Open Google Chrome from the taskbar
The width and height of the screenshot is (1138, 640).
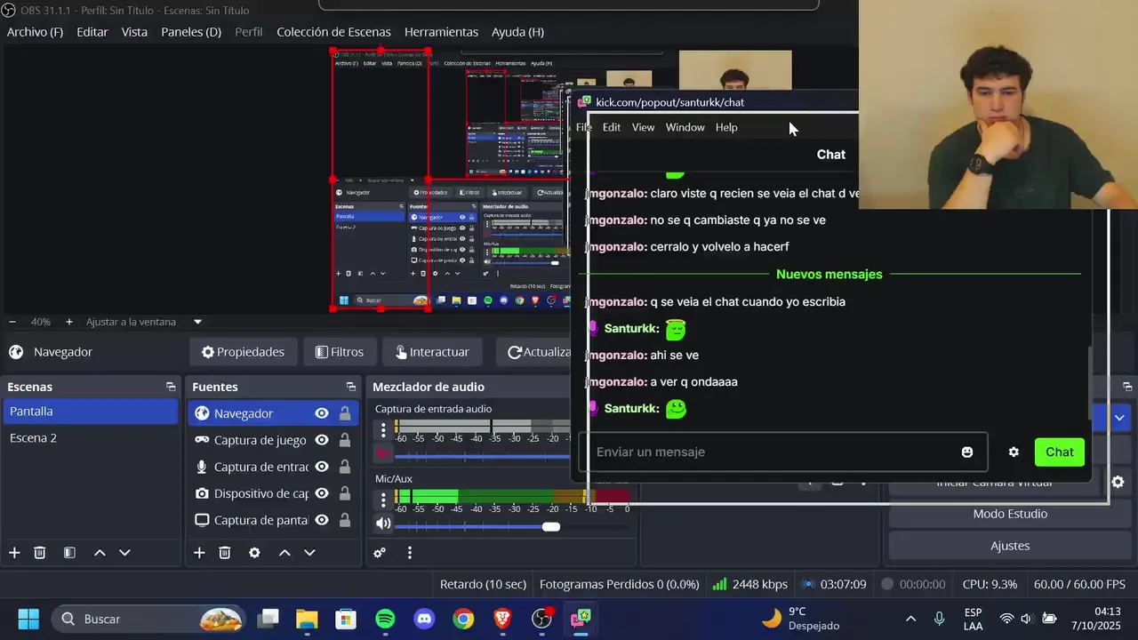(463, 619)
